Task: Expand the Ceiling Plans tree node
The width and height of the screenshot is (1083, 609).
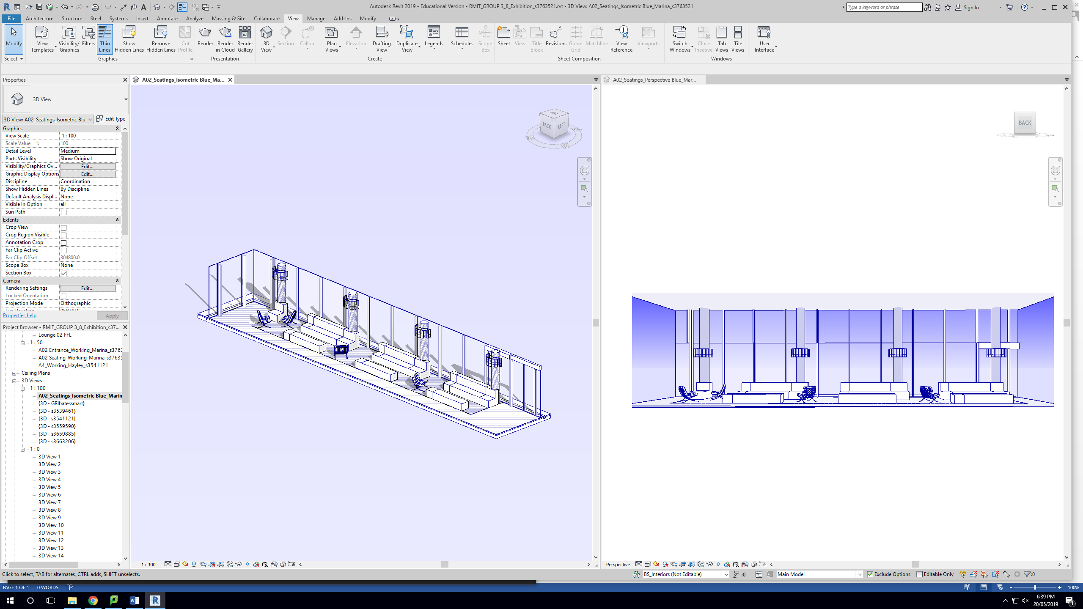Action: pyautogui.click(x=14, y=373)
